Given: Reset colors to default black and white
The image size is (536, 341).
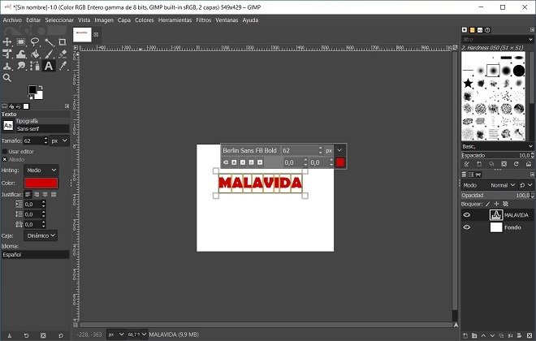Looking at the screenshot, I should pos(30,97).
